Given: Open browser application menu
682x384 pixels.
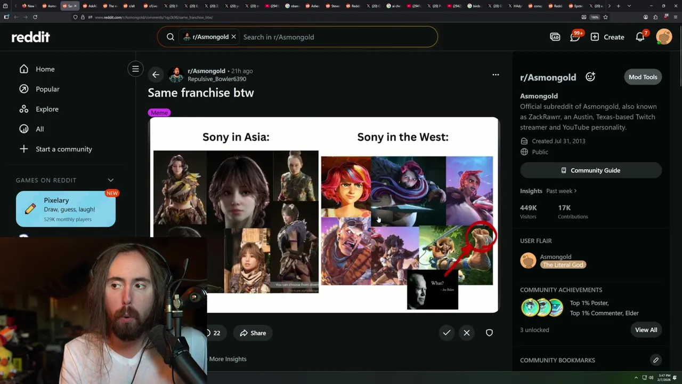Looking at the screenshot, I should pyautogui.click(x=675, y=17).
